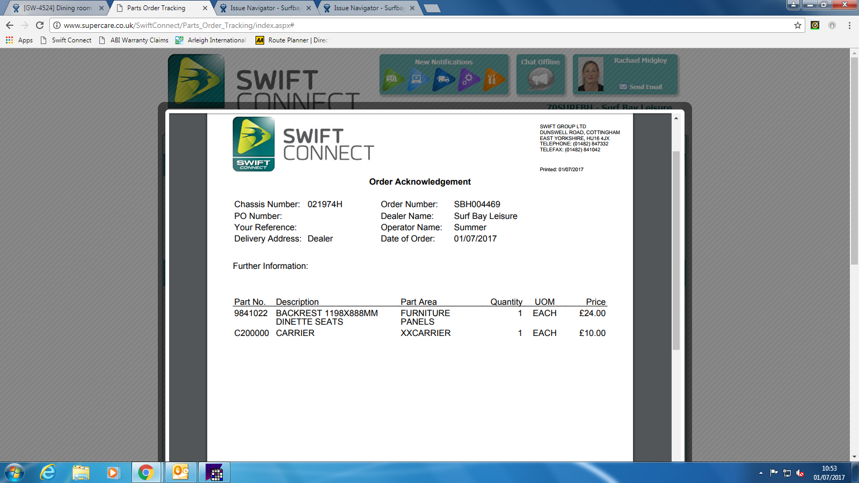Click part number 9841022
This screenshot has width=859, height=483.
pos(251,313)
